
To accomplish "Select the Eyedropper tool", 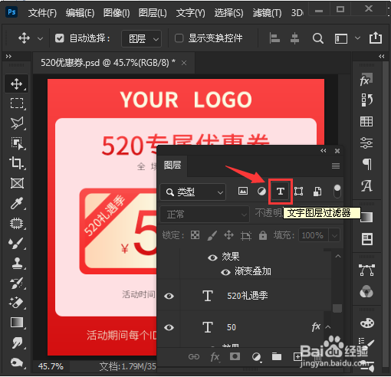I will click(17, 203).
